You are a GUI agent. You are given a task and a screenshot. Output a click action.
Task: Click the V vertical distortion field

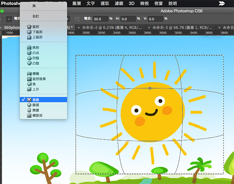[x=155, y=19]
